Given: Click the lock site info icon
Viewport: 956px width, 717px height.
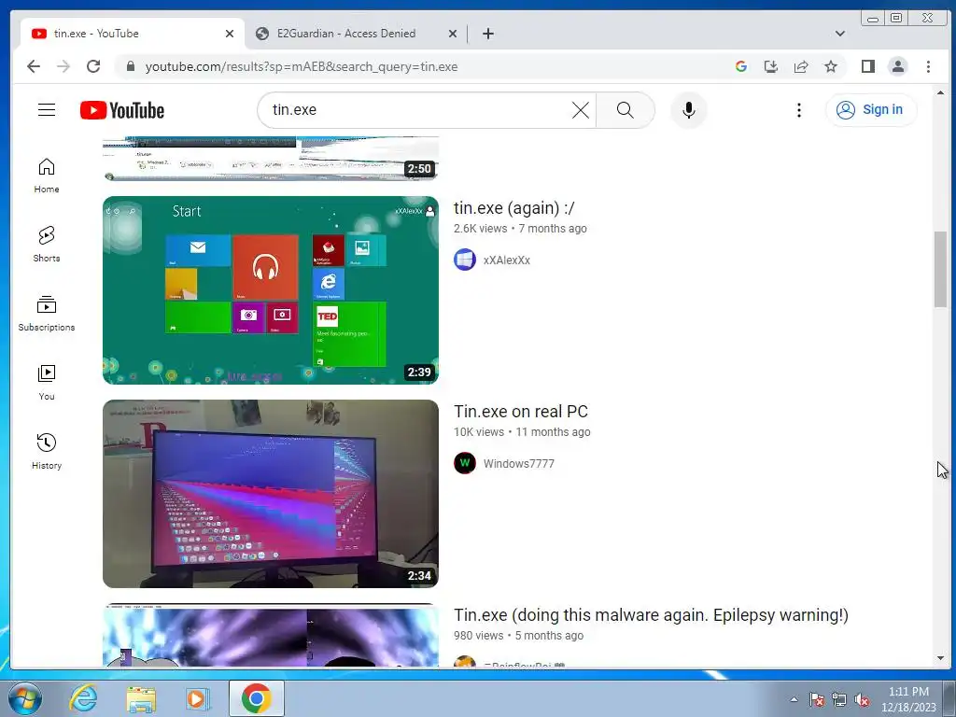Looking at the screenshot, I should pyautogui.click(x=131, y=66).
